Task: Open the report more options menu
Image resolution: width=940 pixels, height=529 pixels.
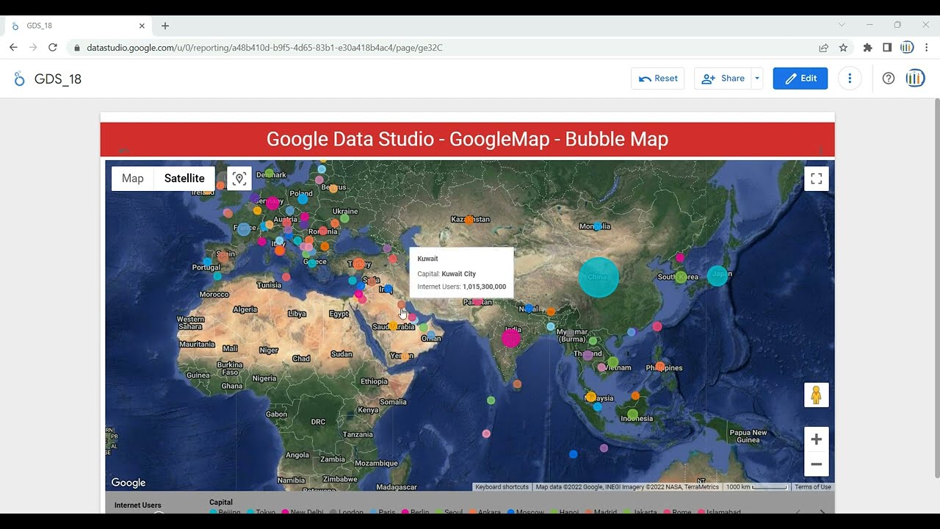Action: coord(850,79)
